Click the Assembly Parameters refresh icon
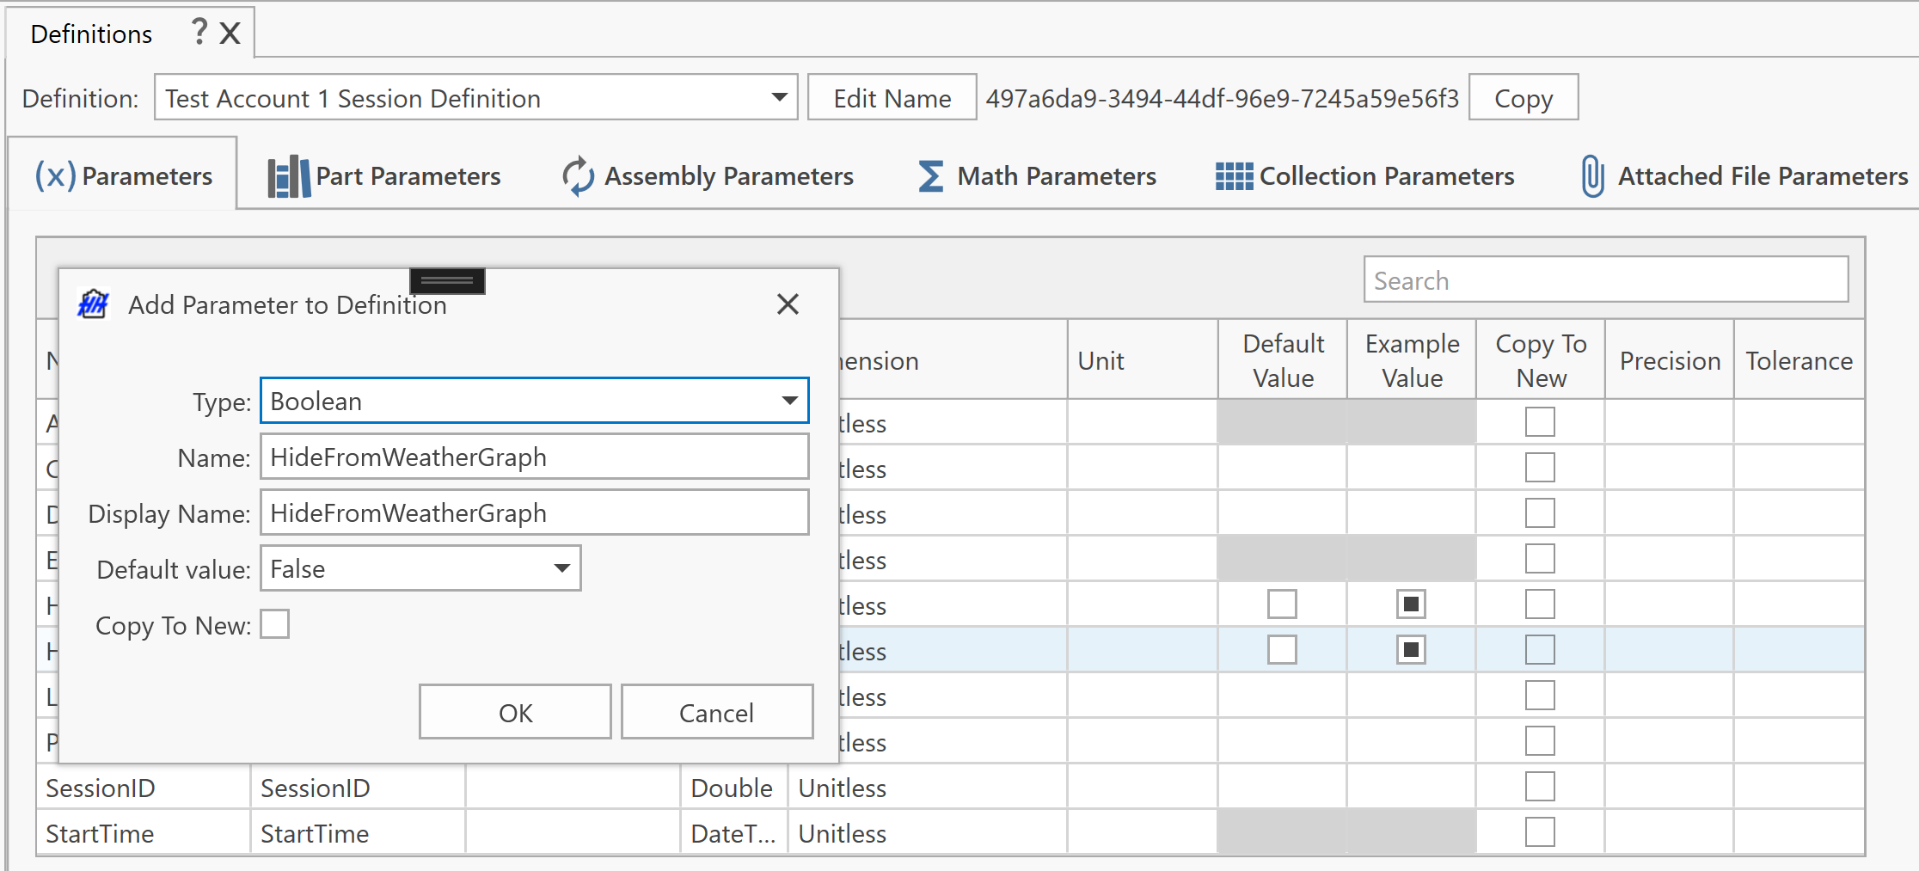This screenshot has width=1919, height=871. [x=578, y=176]
